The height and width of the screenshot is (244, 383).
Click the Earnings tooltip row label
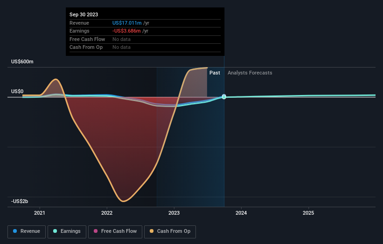click(x=79, y=31)
